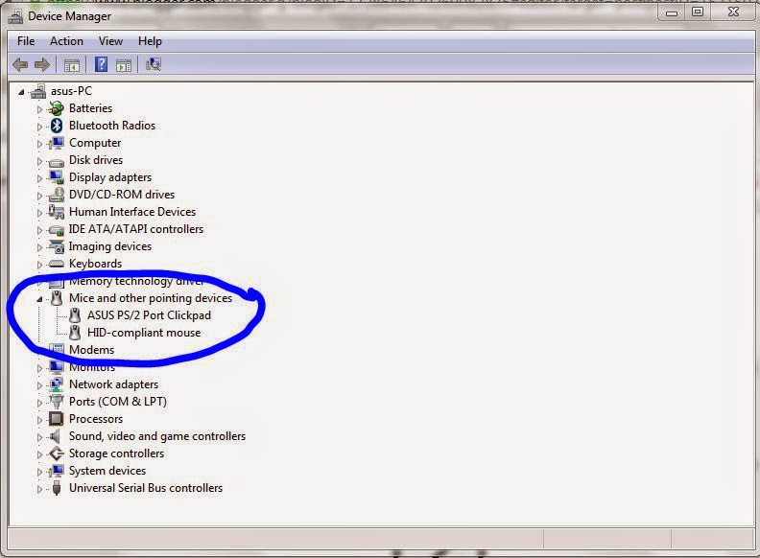Maximize the Device Manager window

pos(697,12)
